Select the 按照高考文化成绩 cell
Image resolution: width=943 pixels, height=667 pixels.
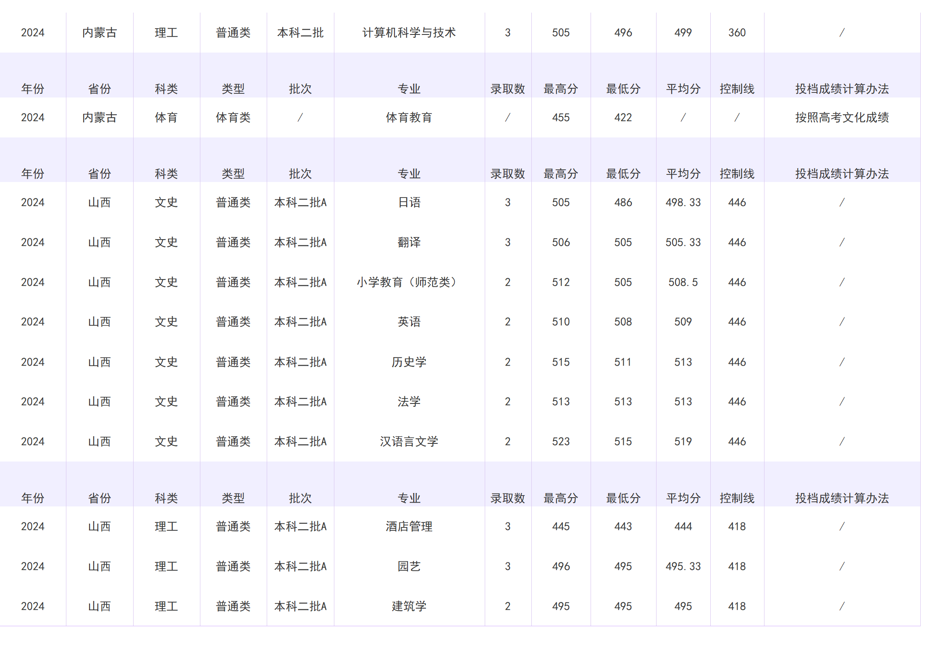click(x=842, y=118)
